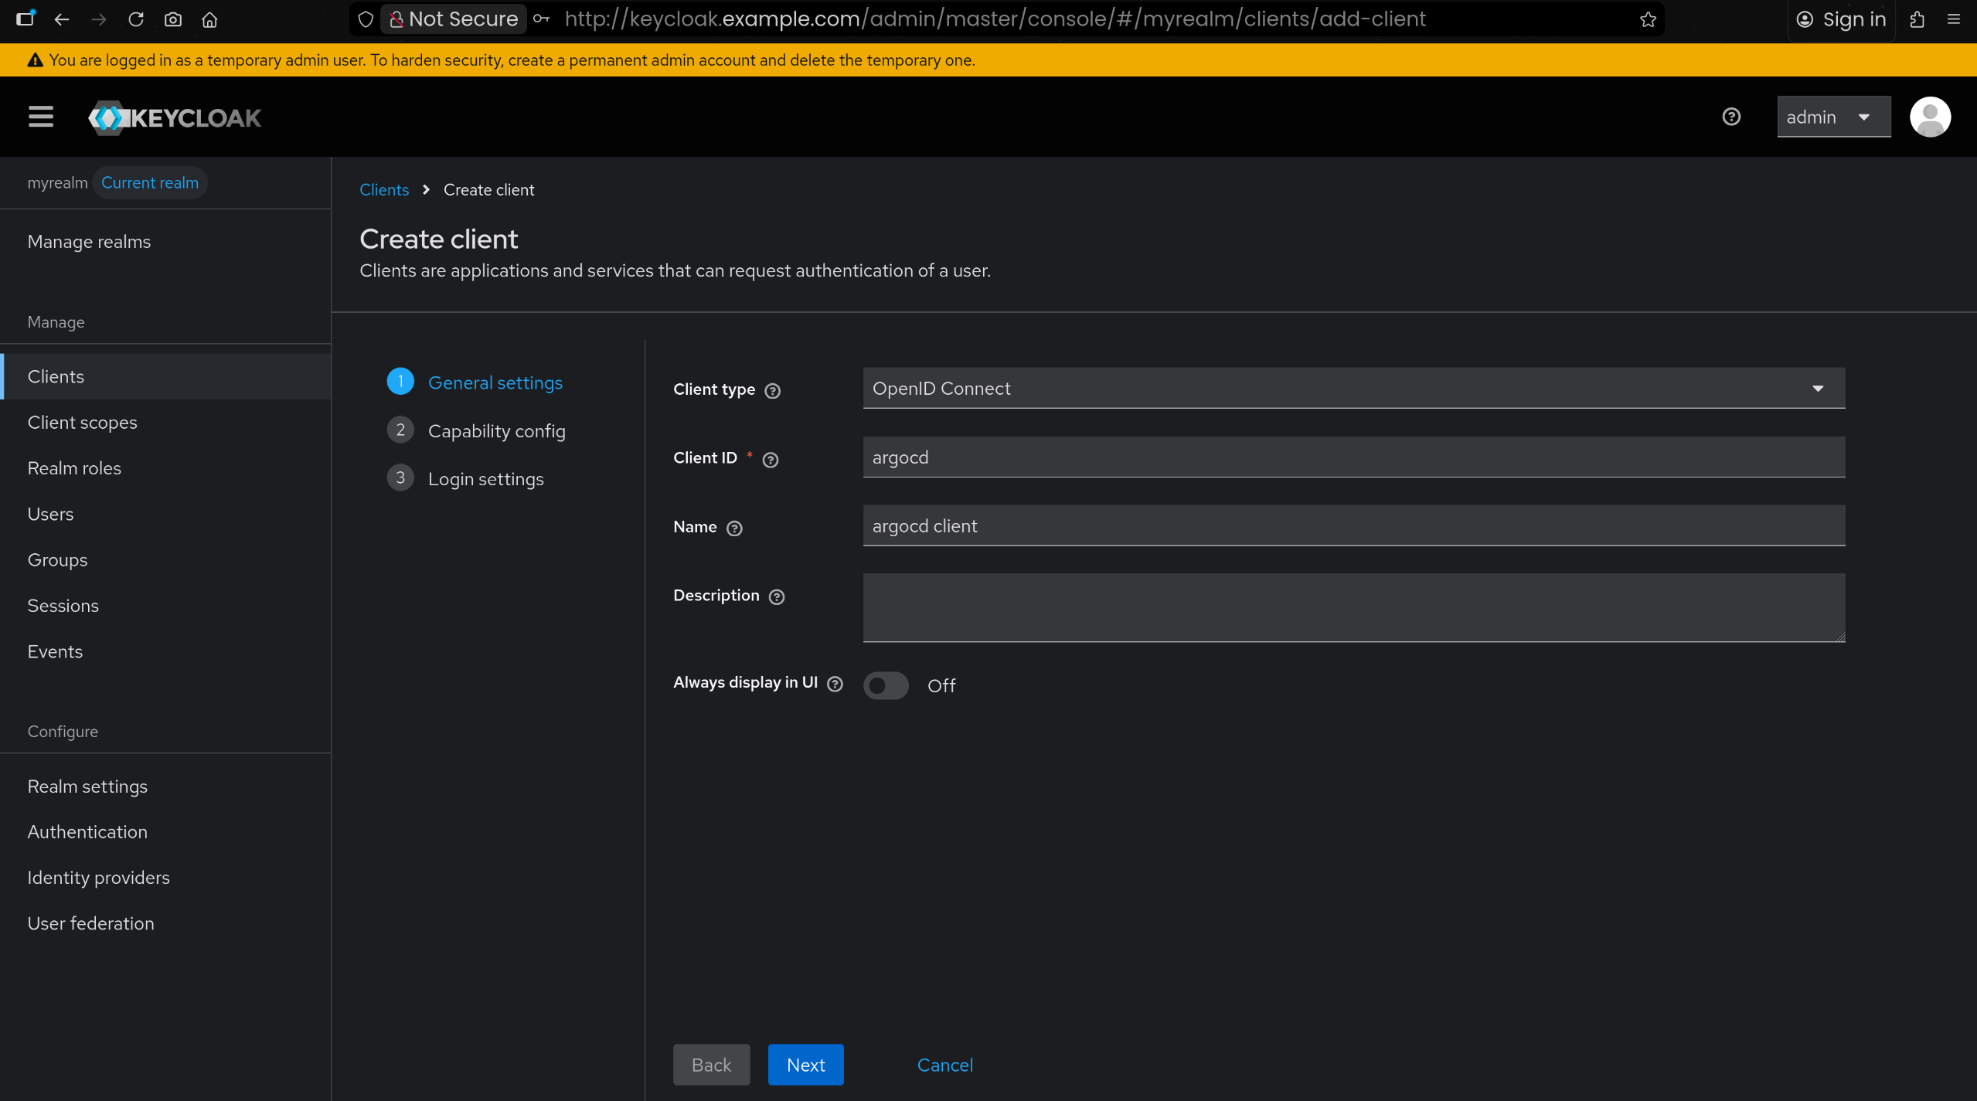This screenshot has height=1101, width=1977.
Task: Click the Name field help icon
Action: (734, 528)
